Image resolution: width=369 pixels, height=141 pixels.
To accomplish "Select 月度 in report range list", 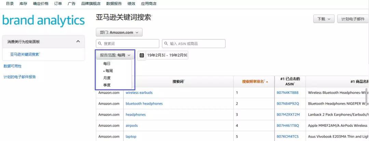I will point(107,78).
